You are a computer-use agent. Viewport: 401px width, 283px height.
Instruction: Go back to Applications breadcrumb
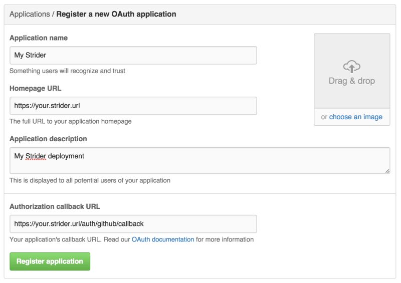click(30, 14)
